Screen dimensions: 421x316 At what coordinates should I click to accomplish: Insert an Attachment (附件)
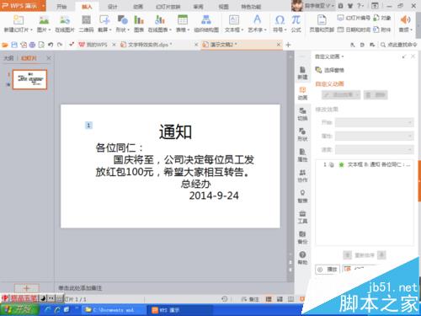(x=382, y=29)
